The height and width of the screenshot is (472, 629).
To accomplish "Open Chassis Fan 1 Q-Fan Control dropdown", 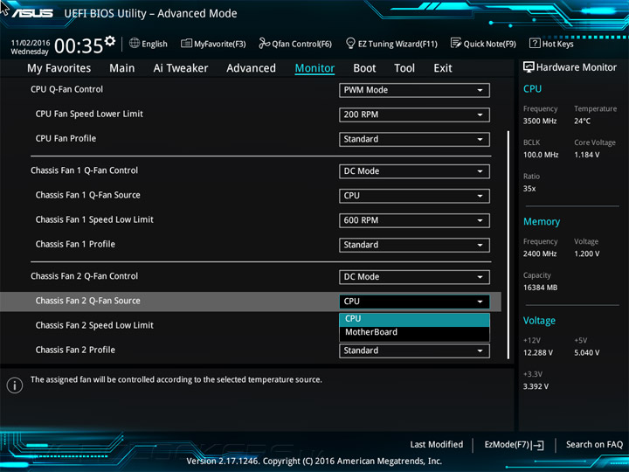I will pyautogui.click(x=414, y=171).
